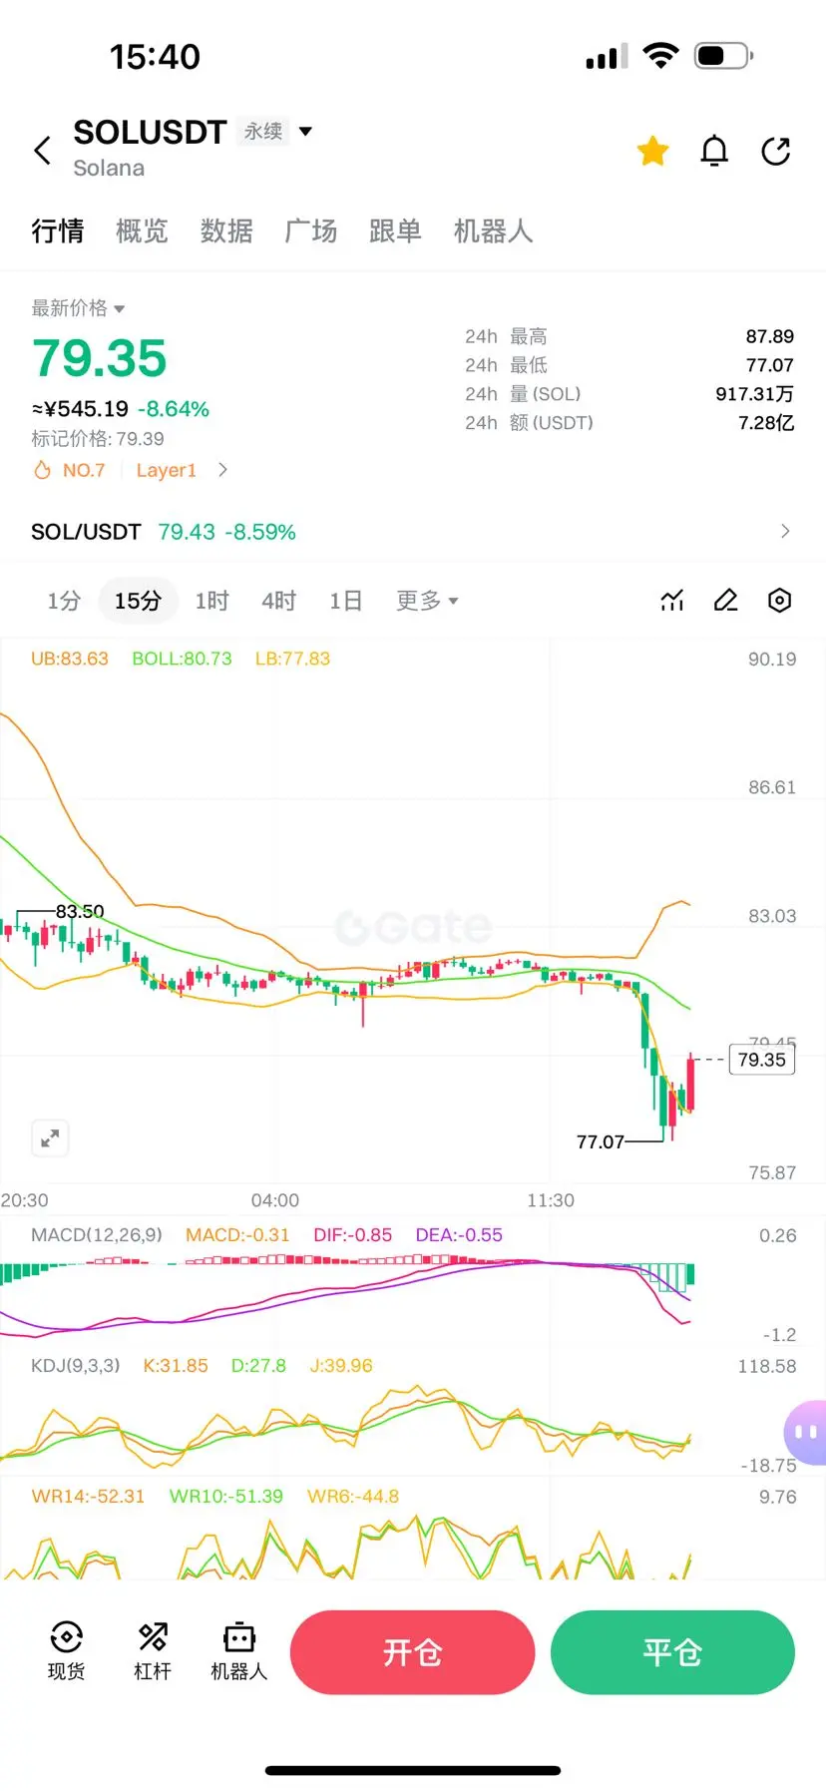Select the 15分 timeframe
The width and height of the screenshot is (826, 1791).
(138, 601)
